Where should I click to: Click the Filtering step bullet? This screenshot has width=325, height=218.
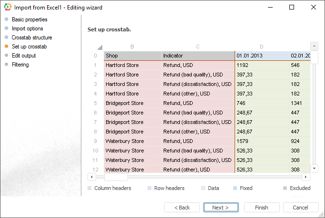click(7, 65)
